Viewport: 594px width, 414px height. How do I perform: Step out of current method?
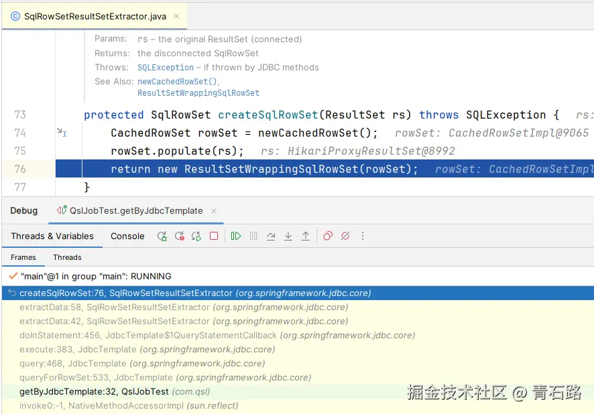click(306, 236)
